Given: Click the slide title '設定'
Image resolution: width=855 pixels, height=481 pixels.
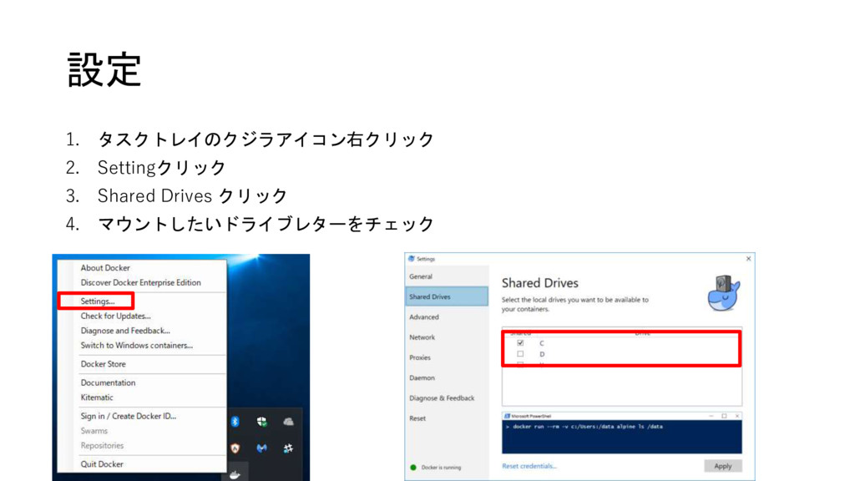Looking at the screenshot, I should pyautogui.click(x=104, y=70).
